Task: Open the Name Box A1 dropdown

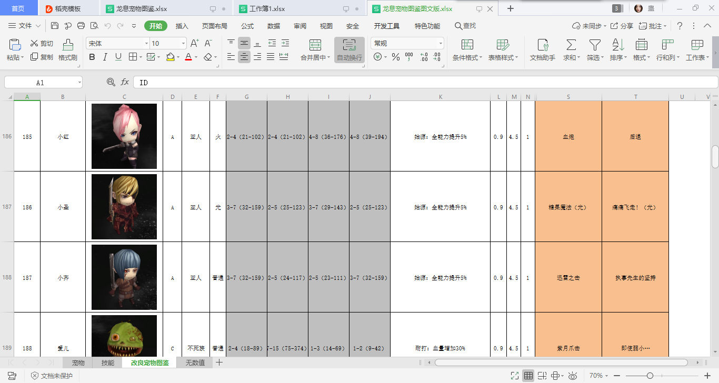Action: click(x=79, y=83)
